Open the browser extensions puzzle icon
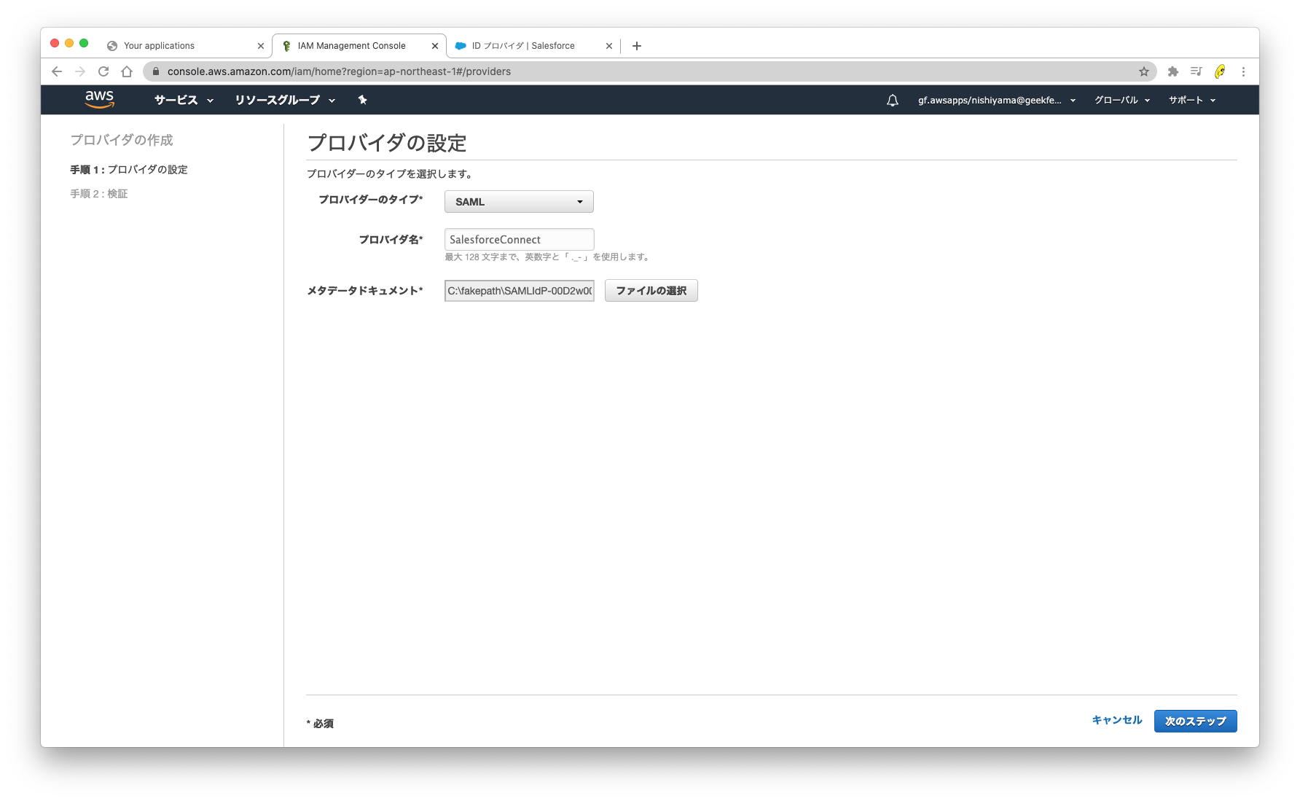Viewport: 1300px width, 801px height. [x=1172, y=71]
